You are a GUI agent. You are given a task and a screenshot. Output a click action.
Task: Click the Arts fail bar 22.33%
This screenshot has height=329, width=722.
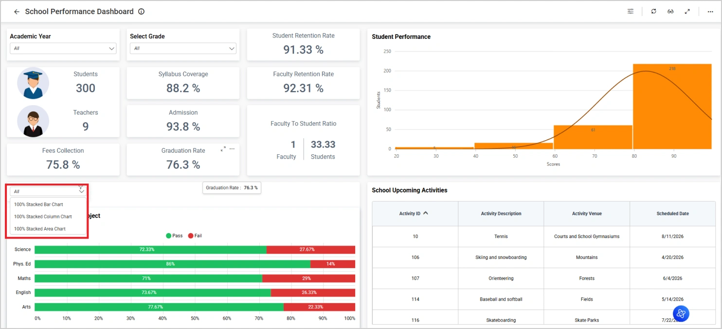(x=319, y=307)
